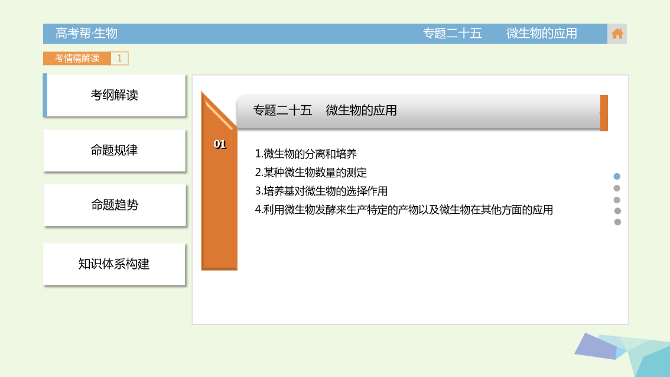This screenshot has height=377, width=670.
Task: Click the number 1 page badge
Action: point(119,58)
